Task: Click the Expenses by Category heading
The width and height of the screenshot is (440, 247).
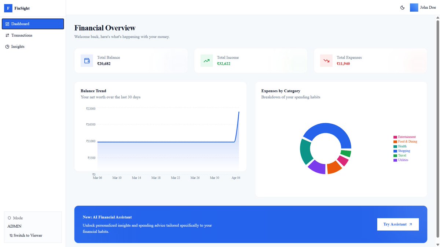Action: 281,91
